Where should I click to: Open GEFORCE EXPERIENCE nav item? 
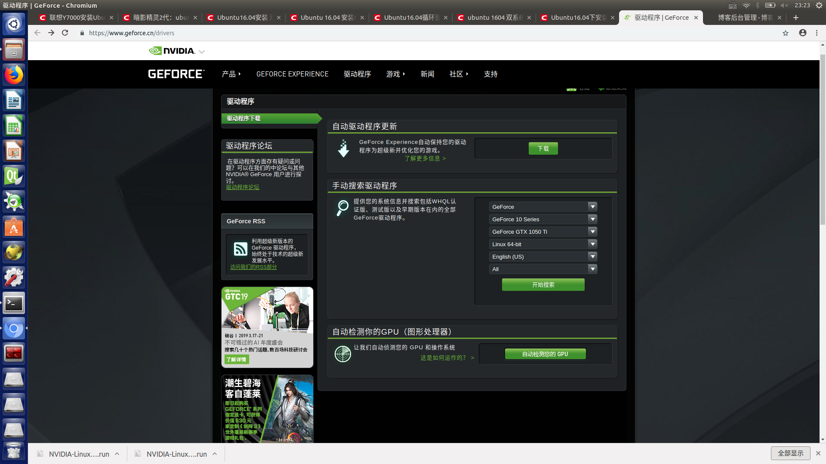pos(293,74)
